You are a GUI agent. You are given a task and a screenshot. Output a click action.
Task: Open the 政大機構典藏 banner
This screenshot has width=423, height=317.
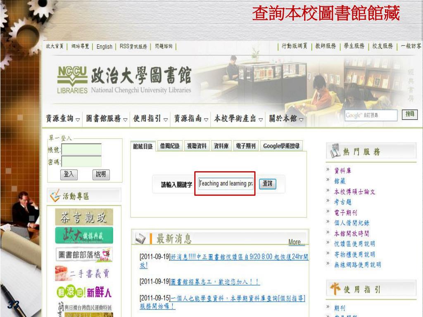pyautogui.click(x=84, y=235)
